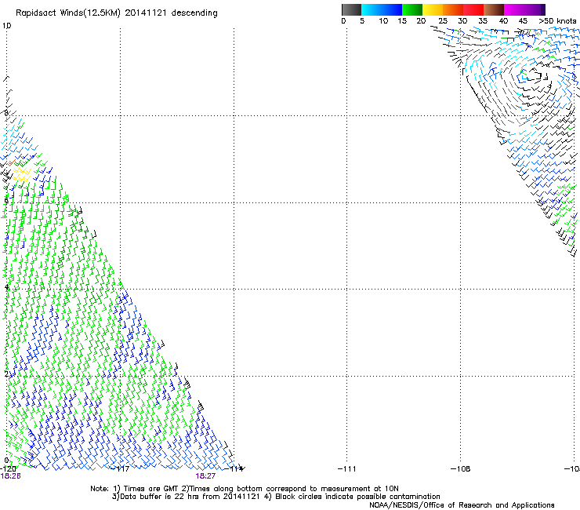580x510 pixels.
Task: Click the -108 longitude axis label
Action: (461, 469)
